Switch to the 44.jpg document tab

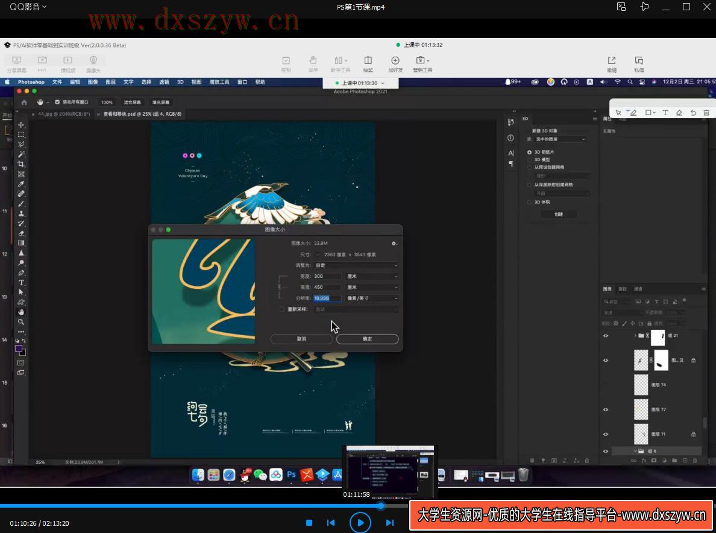[64, 114]
